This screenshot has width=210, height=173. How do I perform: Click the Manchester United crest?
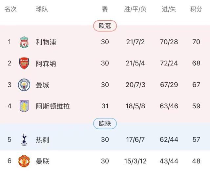click(x=24, y=161)
